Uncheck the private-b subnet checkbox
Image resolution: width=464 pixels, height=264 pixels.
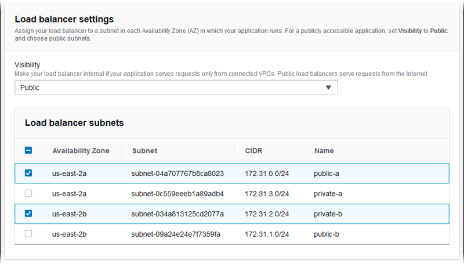28,214
